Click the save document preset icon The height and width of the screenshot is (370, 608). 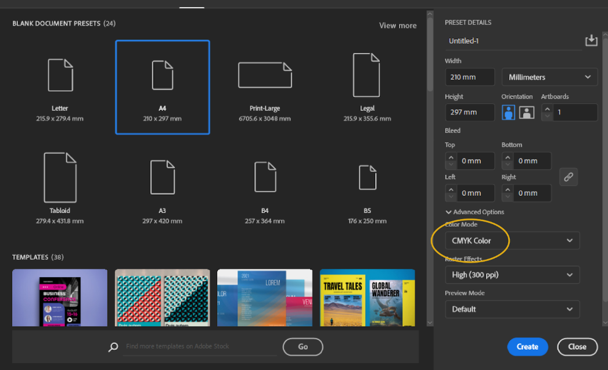coord(591,40)
